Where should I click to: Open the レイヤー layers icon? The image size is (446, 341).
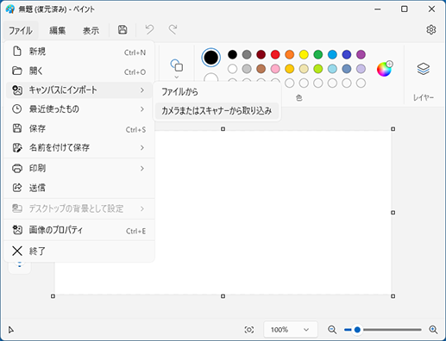click(x=424, y=69)
